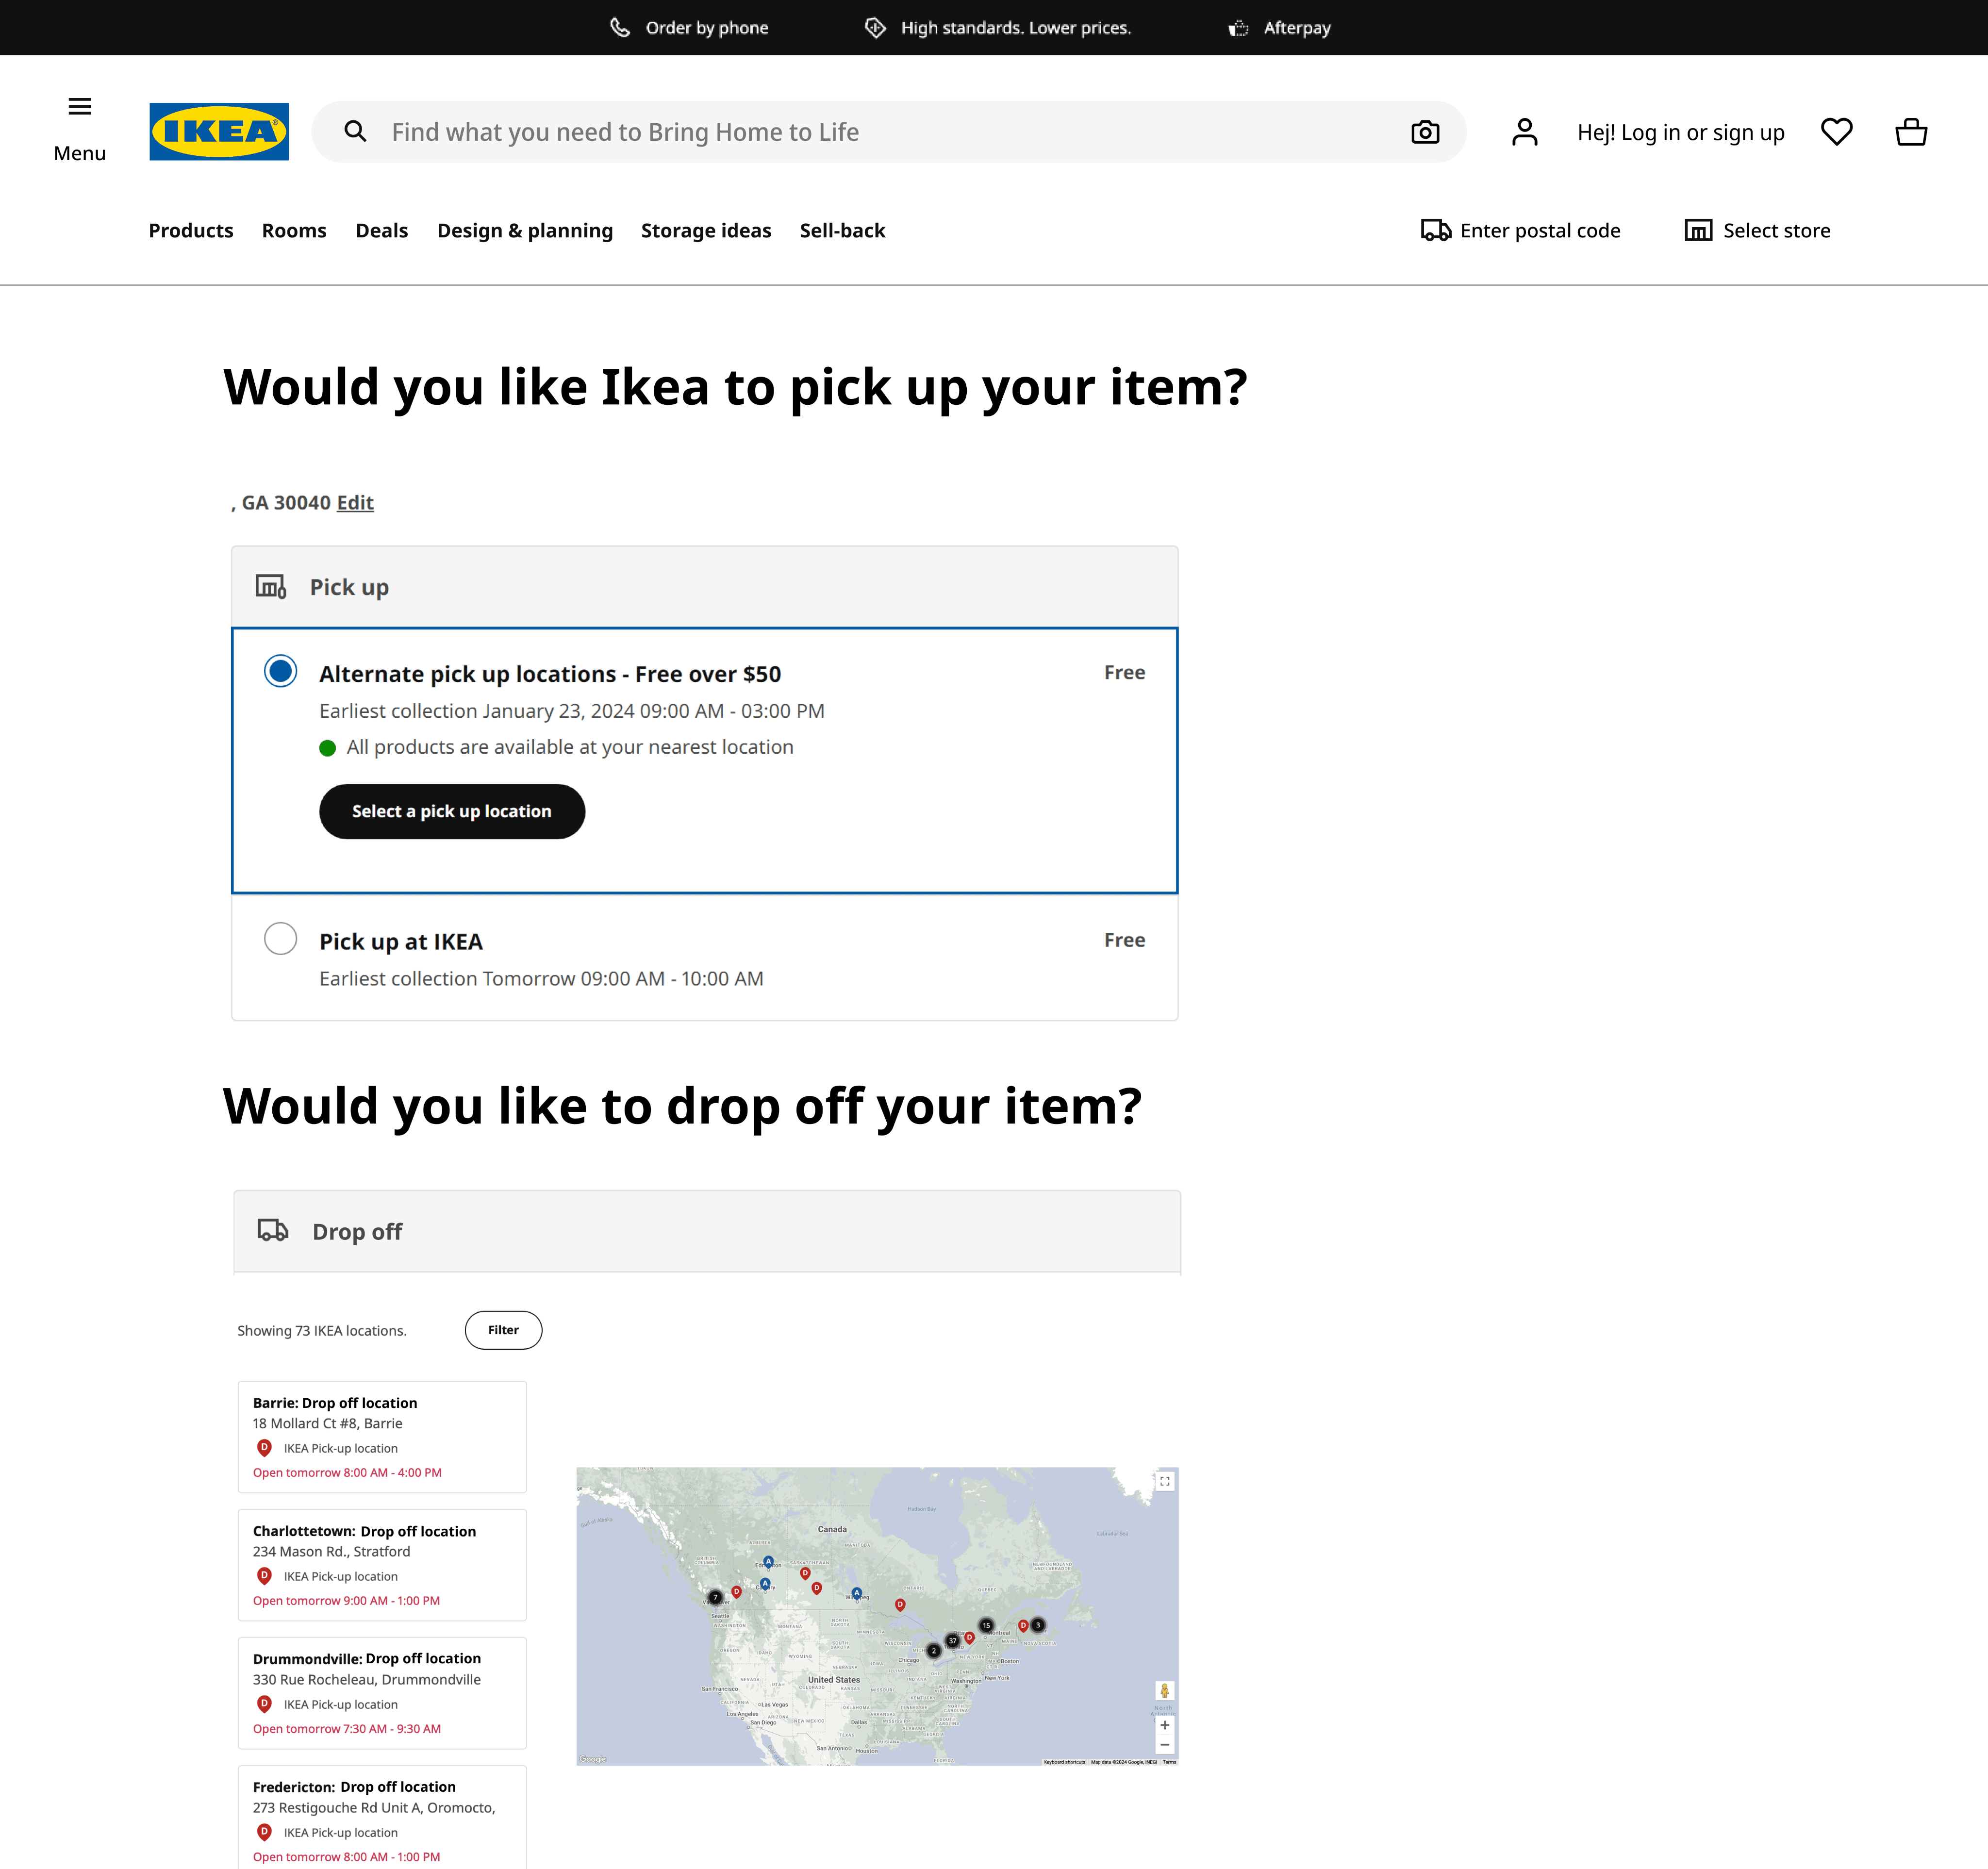Open the hamburger Menu icon

coord(80,106)
